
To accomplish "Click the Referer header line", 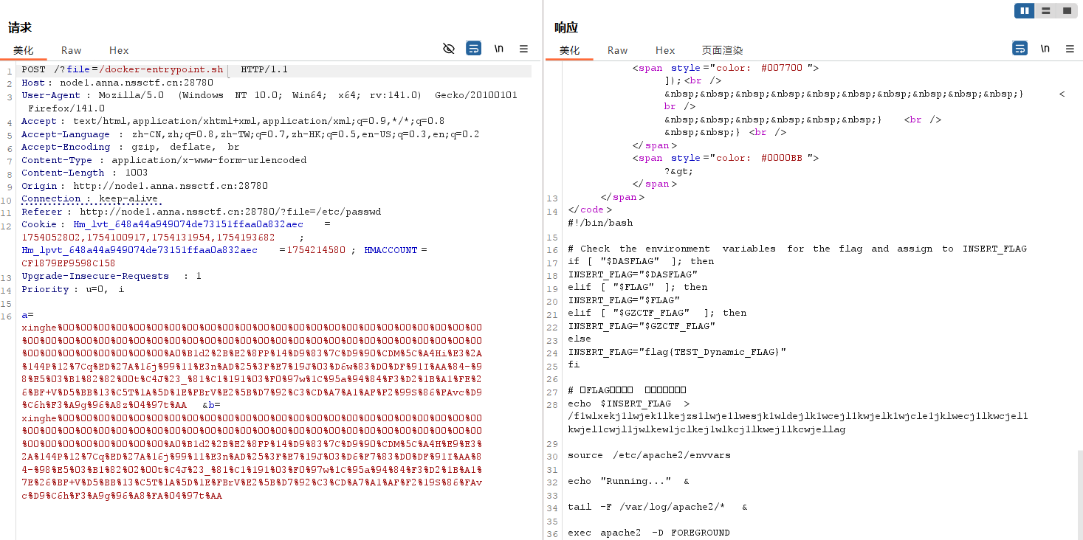I will click(202, 212).
